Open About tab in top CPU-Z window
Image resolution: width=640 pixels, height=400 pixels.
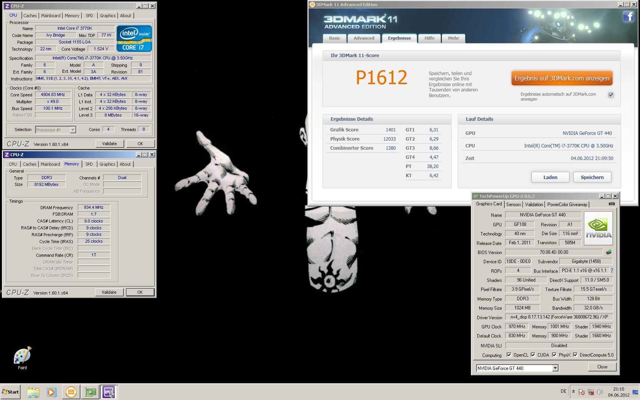126,16
